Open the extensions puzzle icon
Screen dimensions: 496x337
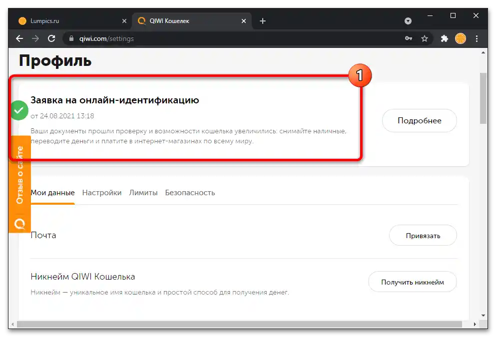(x=445, y=38)
